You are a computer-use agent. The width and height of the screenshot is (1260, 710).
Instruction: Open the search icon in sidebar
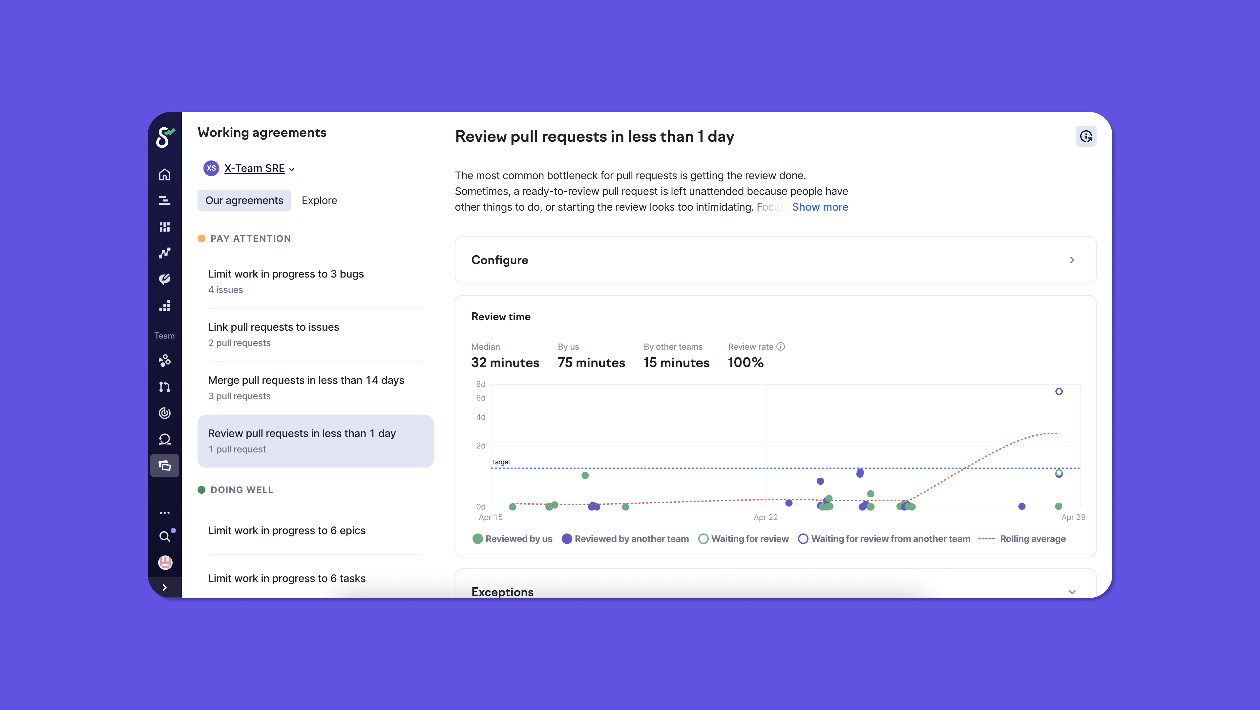pyautogui.click(x=164, y=536)
